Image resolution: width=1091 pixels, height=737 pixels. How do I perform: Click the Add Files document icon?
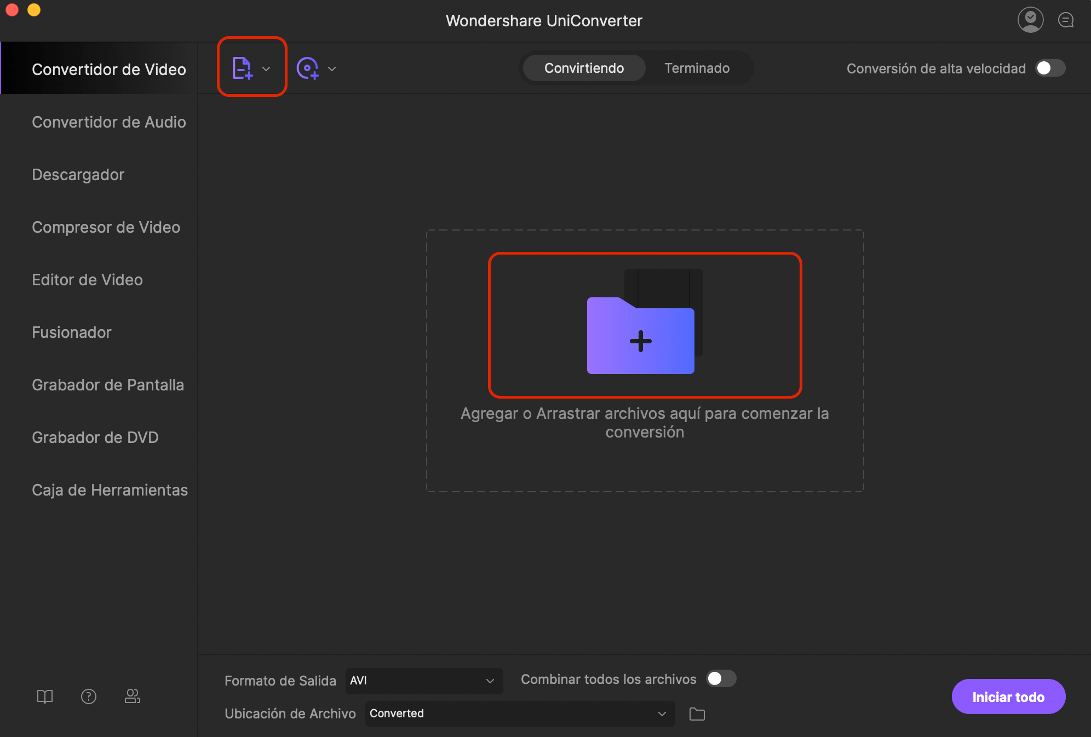click(242, 68)
